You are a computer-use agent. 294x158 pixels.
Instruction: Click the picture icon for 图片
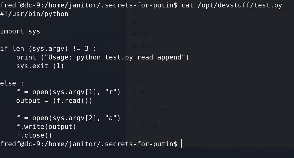135,46
